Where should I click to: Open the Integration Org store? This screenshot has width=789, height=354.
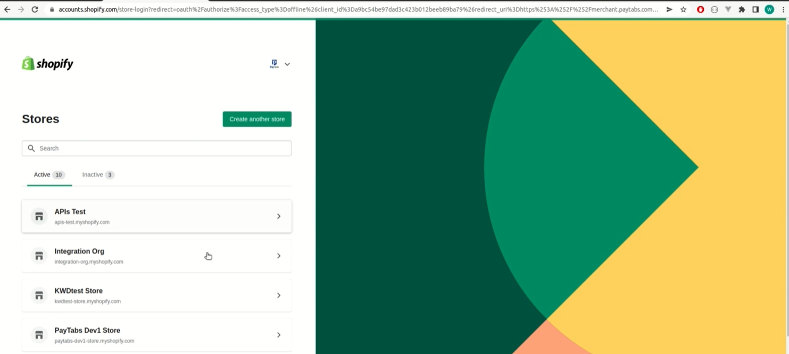click(156, 256)
